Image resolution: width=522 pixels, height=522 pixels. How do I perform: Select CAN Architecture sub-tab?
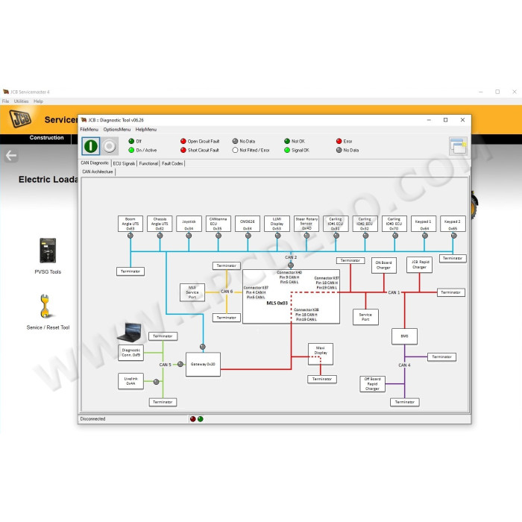(98, 172)
